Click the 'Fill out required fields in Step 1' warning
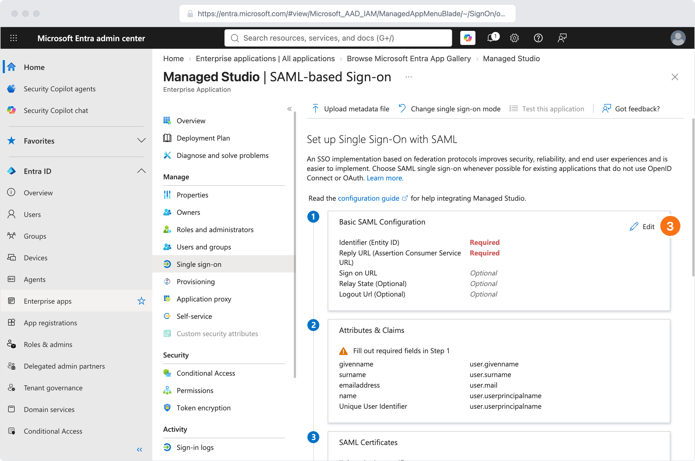 [395, 351]
